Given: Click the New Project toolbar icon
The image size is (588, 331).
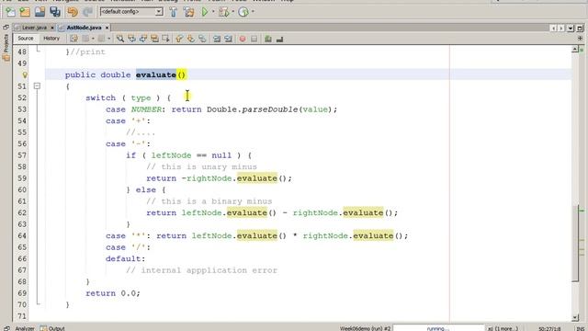Looking at the screenshot, I should (25, 12).
